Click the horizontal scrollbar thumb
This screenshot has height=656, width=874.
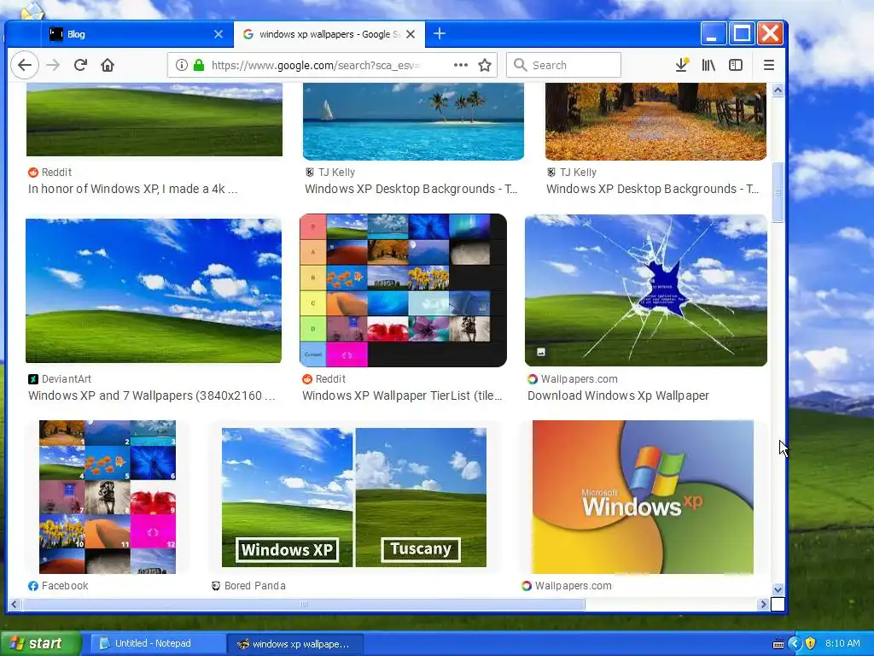click(304, 604)
